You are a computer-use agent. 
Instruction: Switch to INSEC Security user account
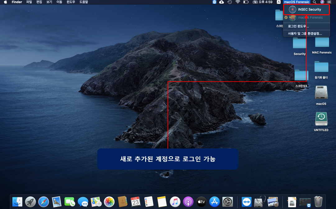coord(306,10)
